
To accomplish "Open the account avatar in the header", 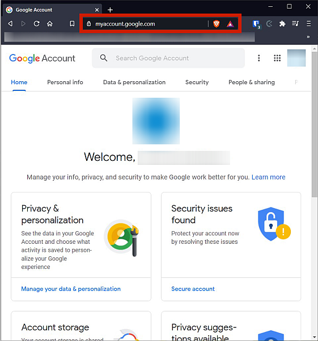I will [x=296, y=58].
